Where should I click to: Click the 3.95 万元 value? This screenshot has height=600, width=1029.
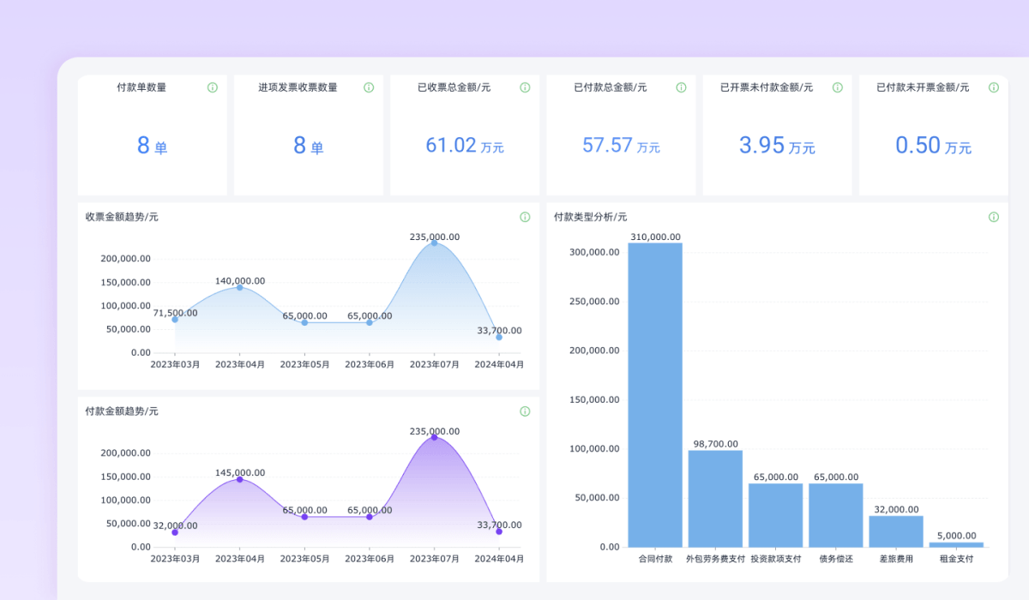coord(777,146)
